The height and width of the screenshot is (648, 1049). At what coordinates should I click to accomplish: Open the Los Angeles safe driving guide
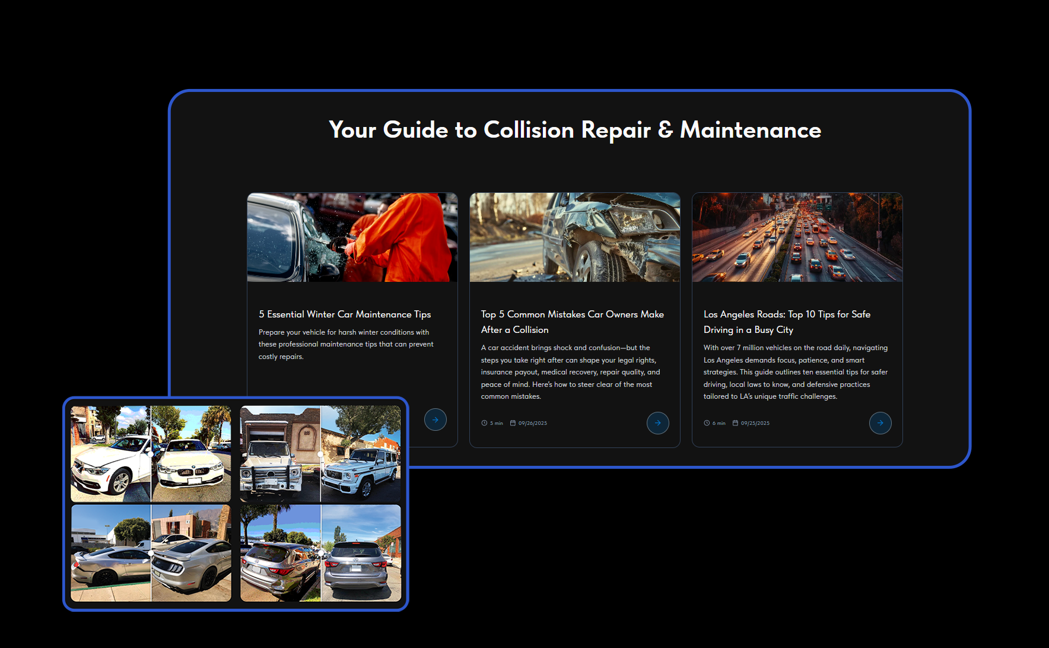[x=787, y=321]
